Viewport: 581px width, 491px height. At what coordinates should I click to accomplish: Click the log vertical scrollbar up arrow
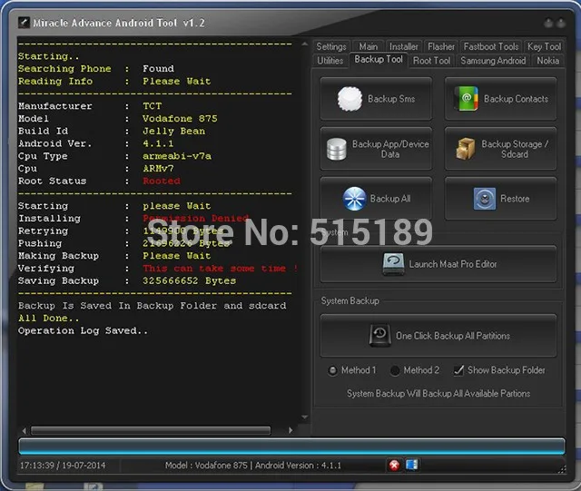(x=305, y=44)
